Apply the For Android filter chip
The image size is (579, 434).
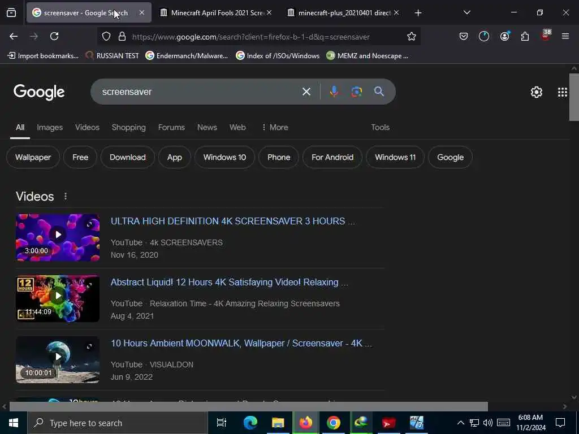coord(332,157)
